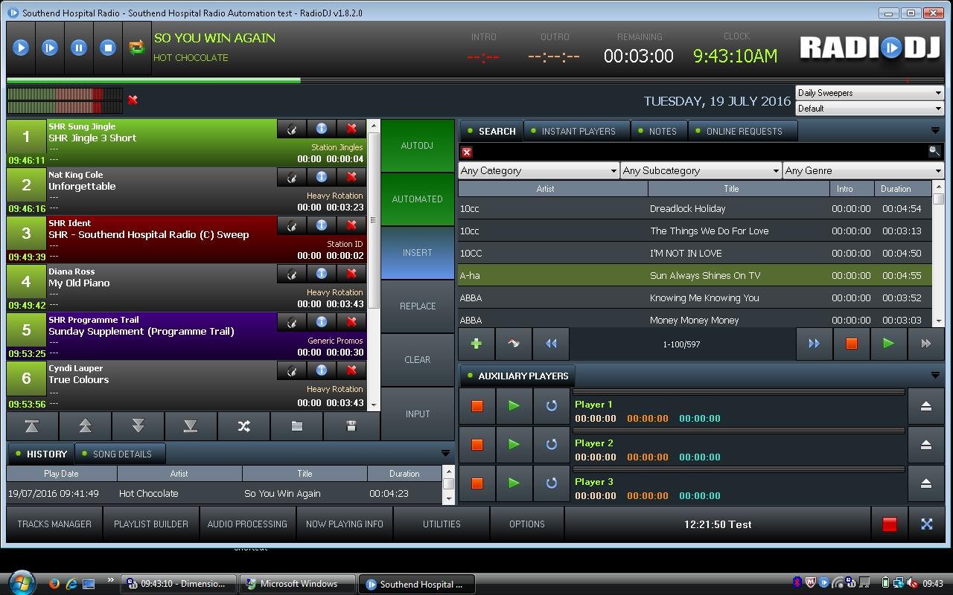This screenshot has height=595, width=953.
Task: Eject auxiliary Player 3
Action: click(926, 483)
